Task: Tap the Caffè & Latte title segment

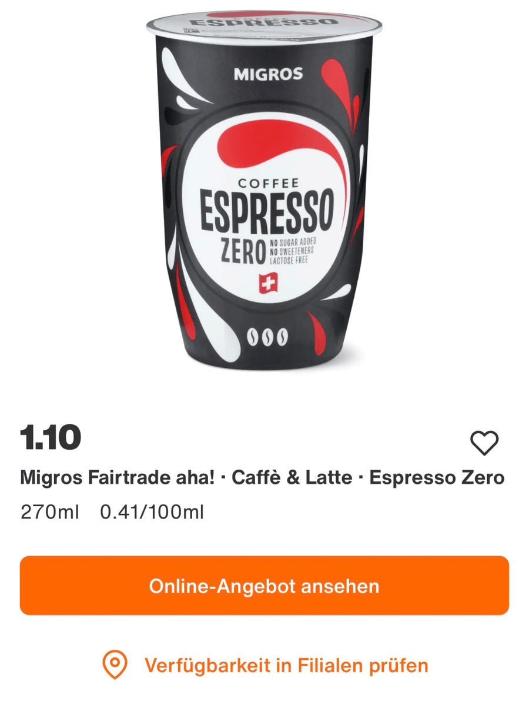Action: [x=292, y=477]
